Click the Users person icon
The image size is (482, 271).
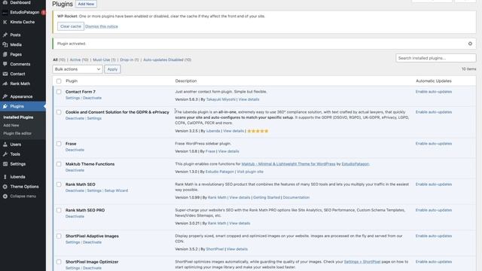(x=5, y=145)
